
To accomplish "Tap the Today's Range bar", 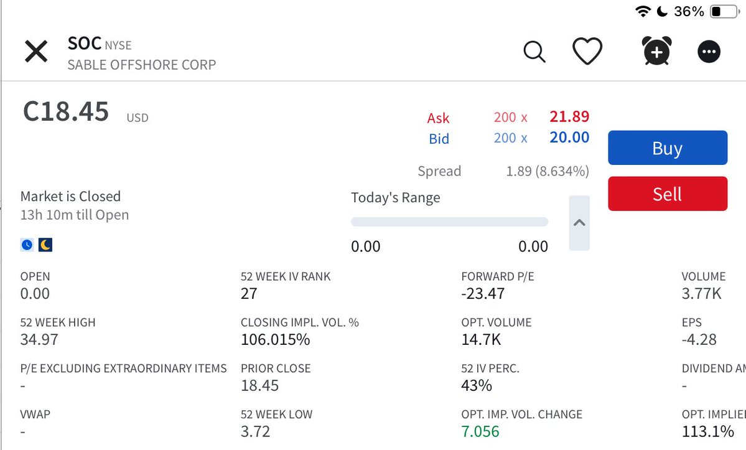I will point(450,222).
